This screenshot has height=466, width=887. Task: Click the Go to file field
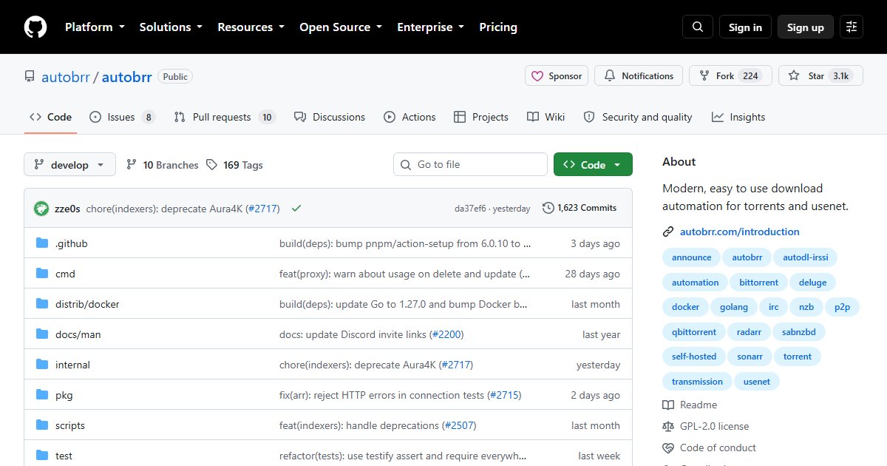pyautogui.click(x=470, y=165)
